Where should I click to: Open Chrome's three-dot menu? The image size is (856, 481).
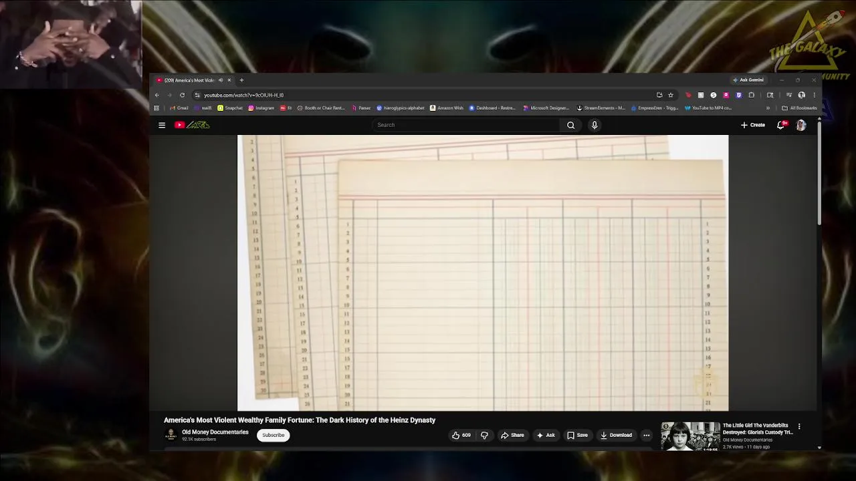814,95
